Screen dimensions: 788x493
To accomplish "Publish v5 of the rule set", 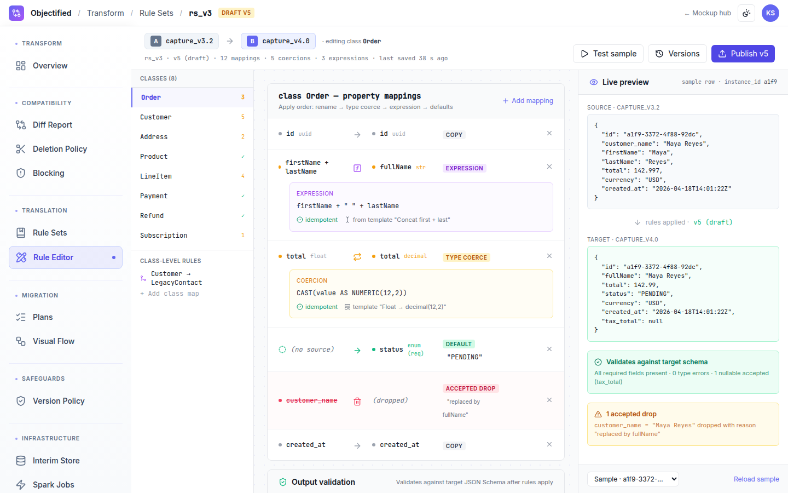I will click(743, 54).
